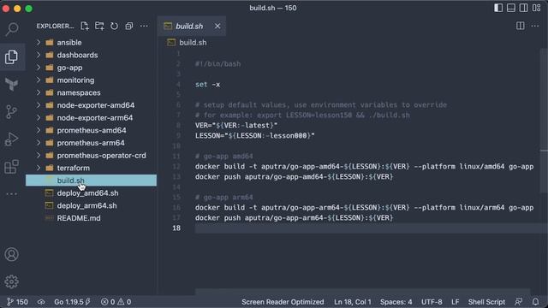Open the Terraform extension view
This screenshot has height=308, width=548.
11,84
